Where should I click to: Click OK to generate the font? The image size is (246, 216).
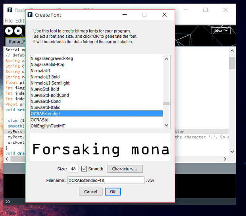pos(113,191)
